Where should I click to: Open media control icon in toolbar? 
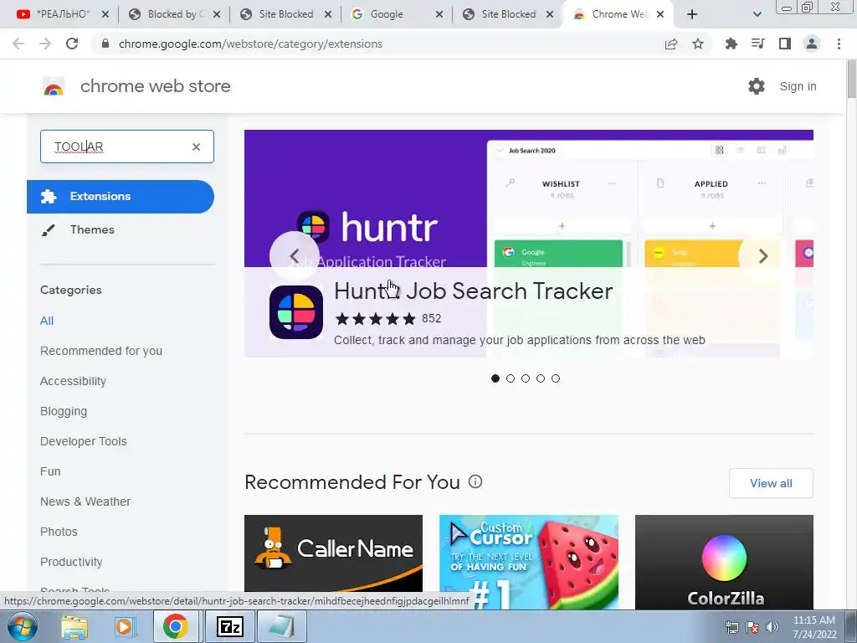[x=757, y=44]
